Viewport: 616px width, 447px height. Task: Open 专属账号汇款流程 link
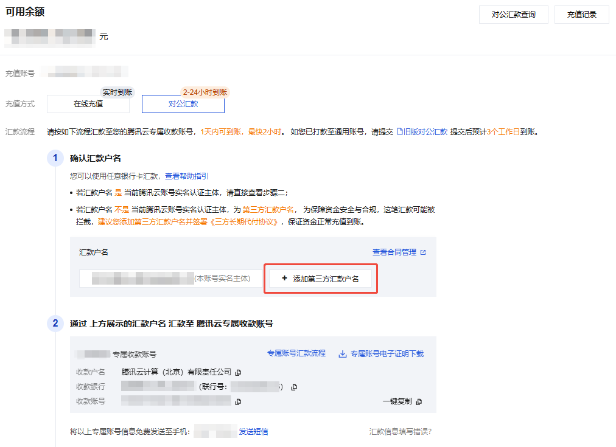tap(296, 353)
